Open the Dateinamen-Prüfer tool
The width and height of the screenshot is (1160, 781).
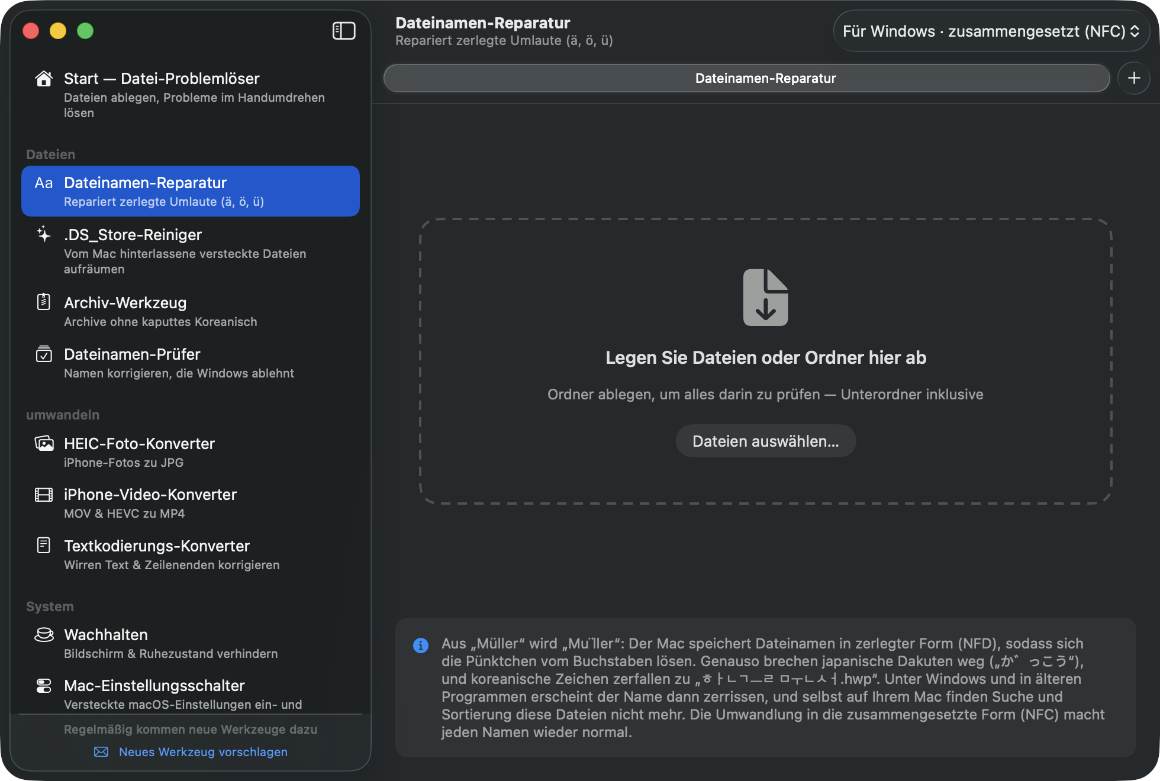click(x=191, y=363)
